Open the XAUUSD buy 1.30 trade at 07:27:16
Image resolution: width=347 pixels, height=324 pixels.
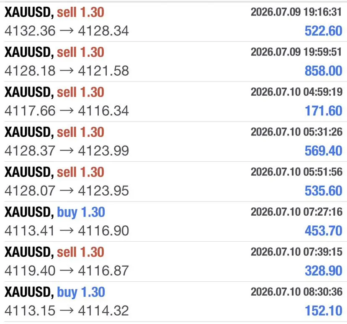coord(173,222)
